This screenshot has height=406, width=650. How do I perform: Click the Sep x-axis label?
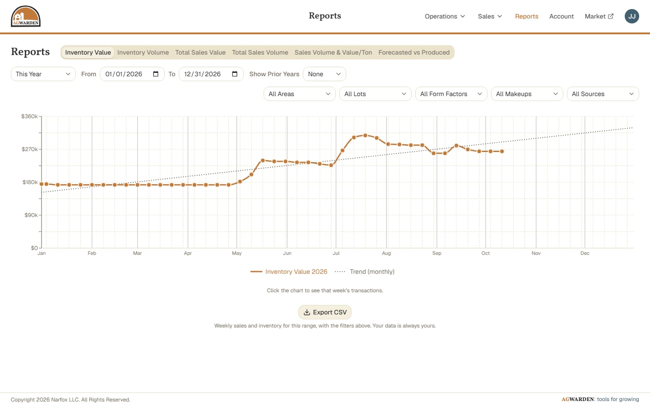tap(437, 254)
